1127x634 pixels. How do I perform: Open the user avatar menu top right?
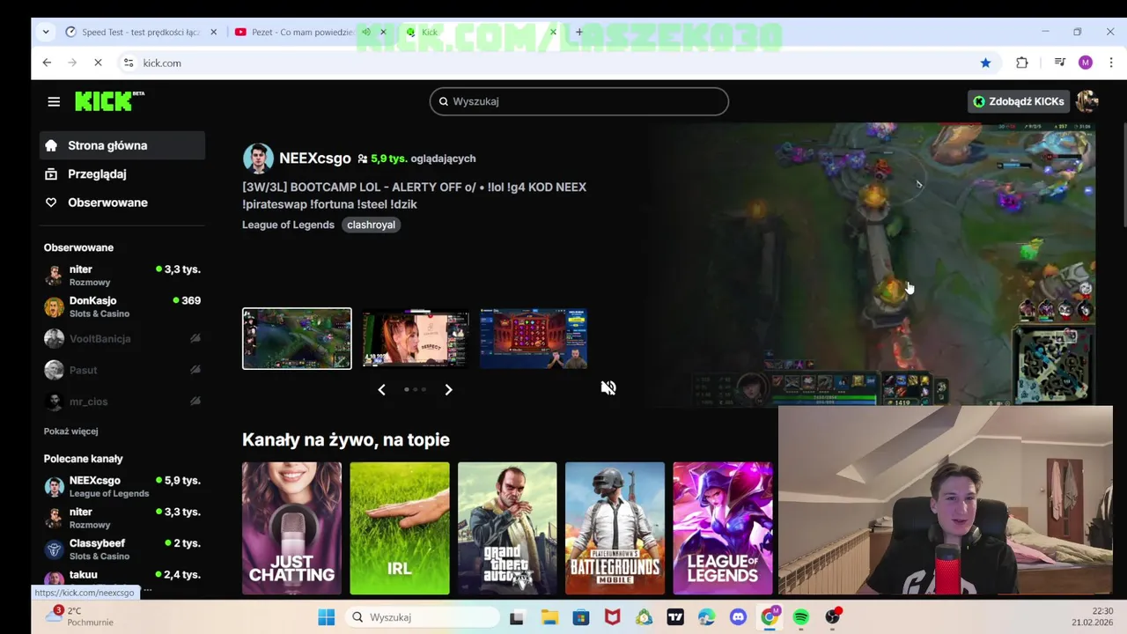1086,101
